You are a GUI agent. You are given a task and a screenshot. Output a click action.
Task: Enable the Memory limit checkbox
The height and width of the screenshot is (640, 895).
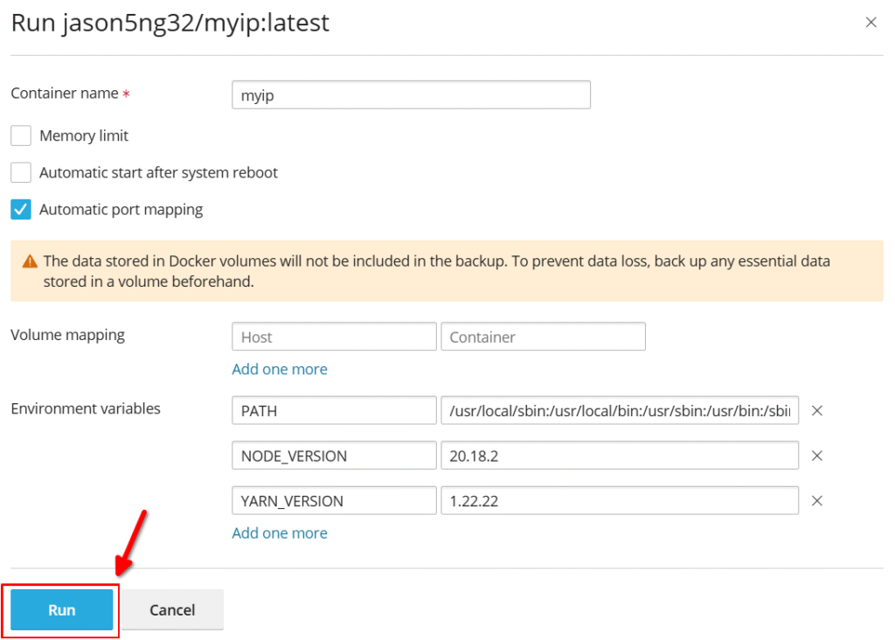pyautogui.click(x=21, y=136)
